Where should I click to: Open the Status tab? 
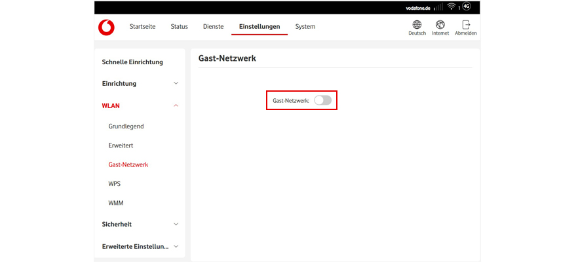point(179,27)
